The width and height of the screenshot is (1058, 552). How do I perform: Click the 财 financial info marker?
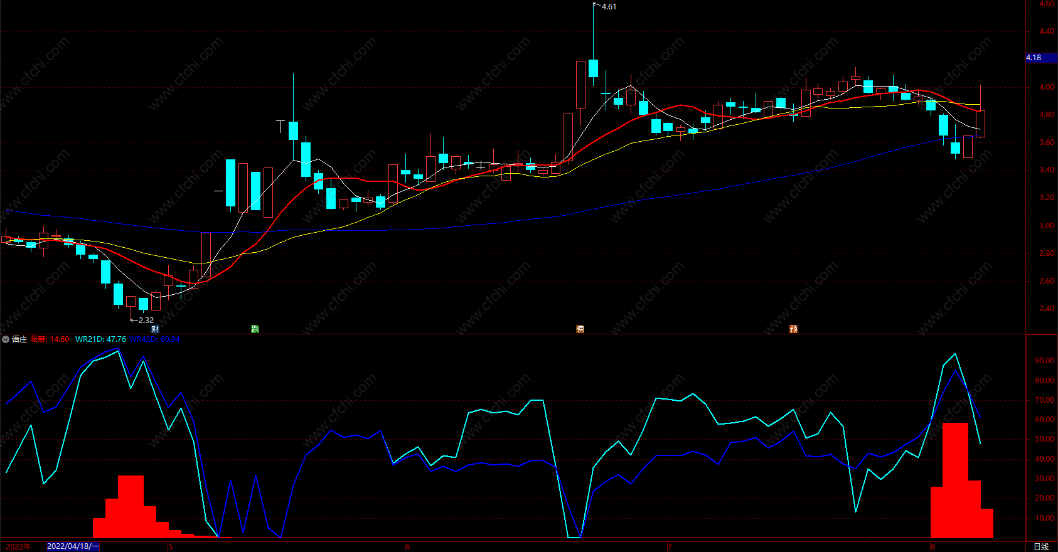[x=155, y=329]
